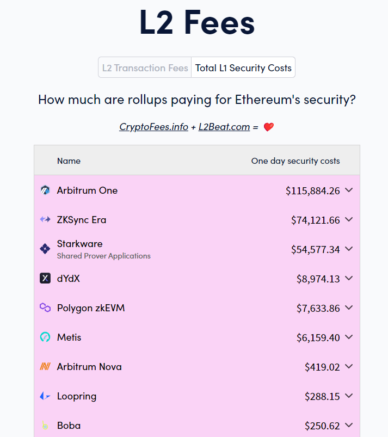This screenshot has height=437, width=388.
Task: Switch to L2 Transaction Fees tab
Action: point(145,67)
